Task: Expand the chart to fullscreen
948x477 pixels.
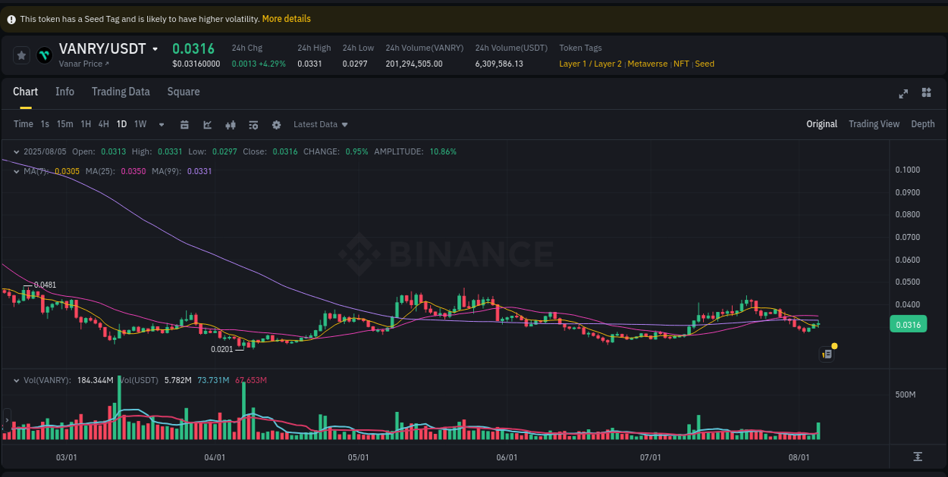Action: [x=903, y=94]
